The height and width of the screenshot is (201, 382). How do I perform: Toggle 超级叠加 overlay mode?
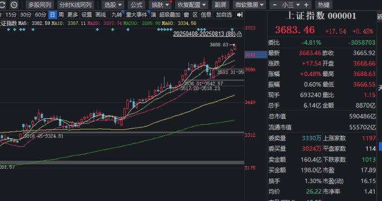170,15
